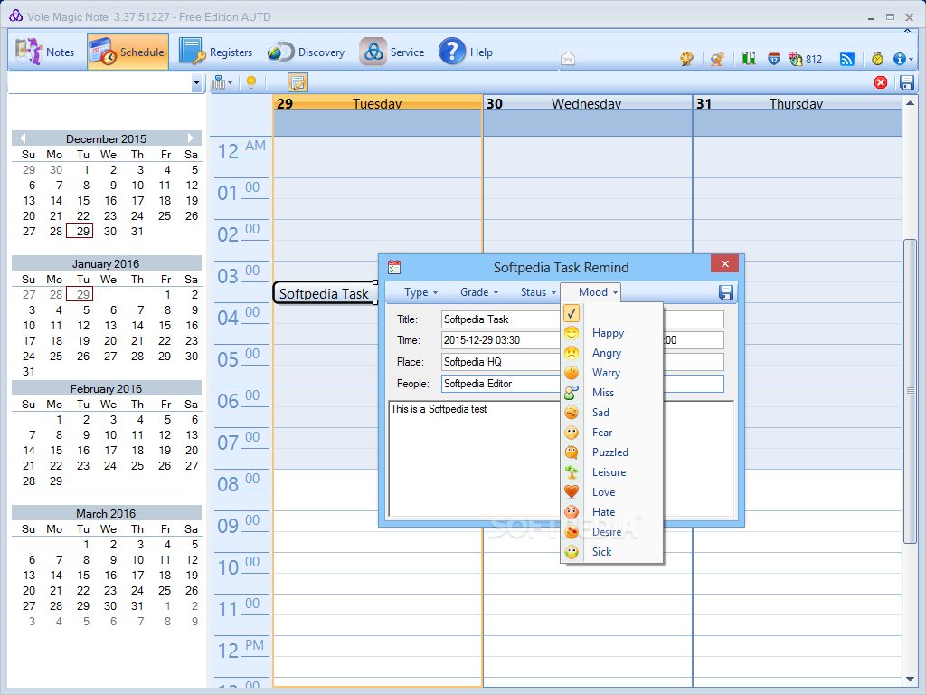926x695 pixels.
Task: Click the schedule vertical scrollbar thumb
Action: (910, 391)
